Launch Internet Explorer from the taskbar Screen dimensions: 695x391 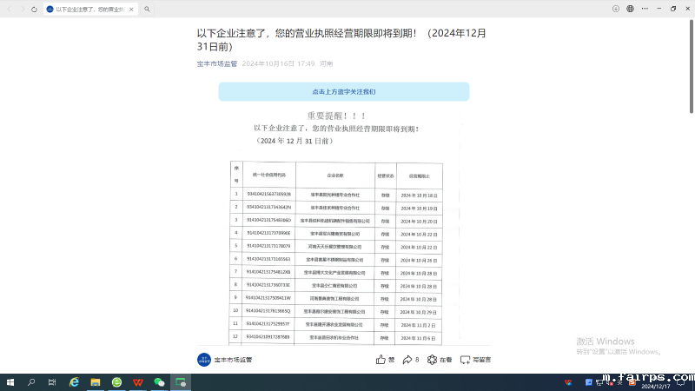[74, 382]
